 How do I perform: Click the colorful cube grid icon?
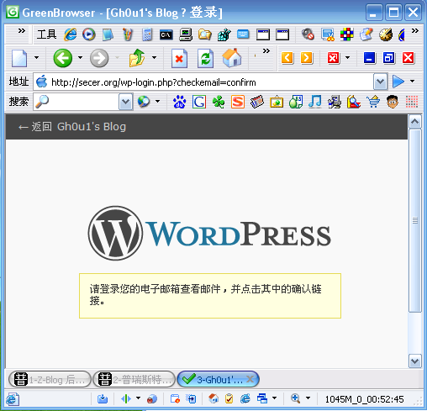pos(346,34)
